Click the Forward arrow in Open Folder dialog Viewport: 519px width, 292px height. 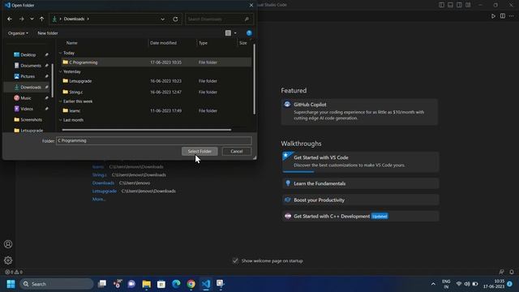click(22, 19)
